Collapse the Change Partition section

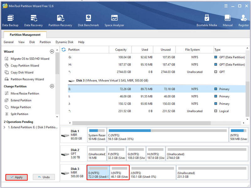52,86
